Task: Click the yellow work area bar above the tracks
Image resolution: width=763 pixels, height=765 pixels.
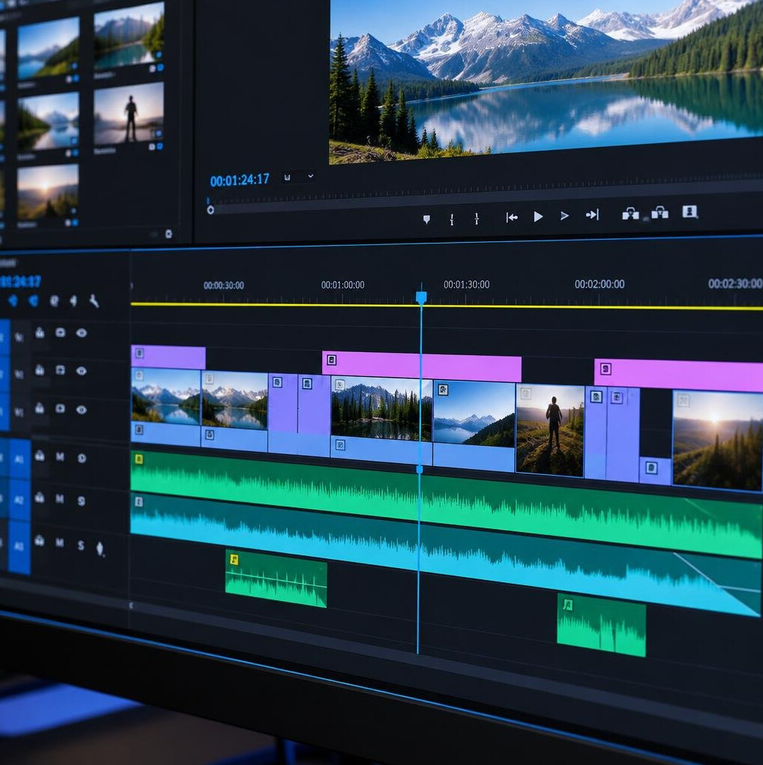Action: (x=447, y=306)
